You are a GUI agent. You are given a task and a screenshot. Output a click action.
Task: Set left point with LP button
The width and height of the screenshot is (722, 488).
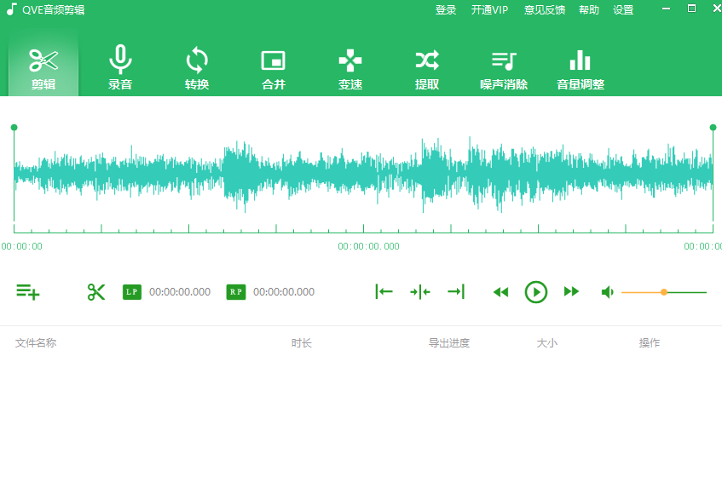pos(132,292)
